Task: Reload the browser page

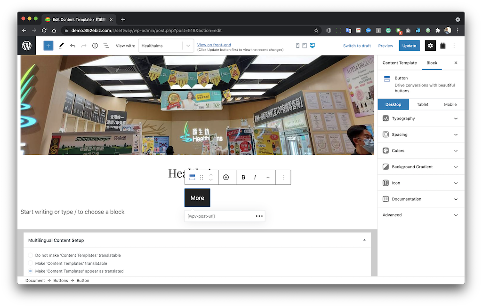Action: [44, 31]
